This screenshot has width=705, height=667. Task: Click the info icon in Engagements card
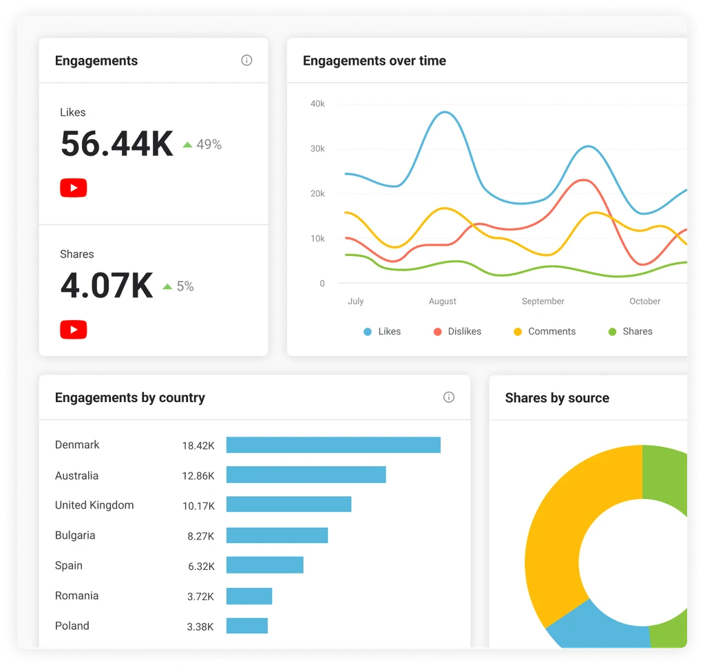pos(246,61)
